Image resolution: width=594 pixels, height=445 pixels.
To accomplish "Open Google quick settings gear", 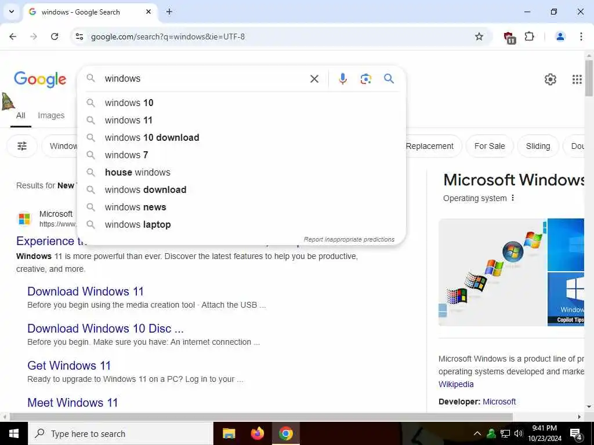I will (x=550, y=79).
